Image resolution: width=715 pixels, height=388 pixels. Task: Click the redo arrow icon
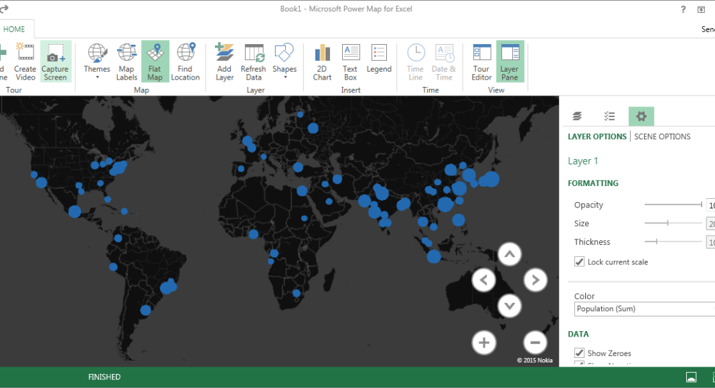tap(4, 9)
